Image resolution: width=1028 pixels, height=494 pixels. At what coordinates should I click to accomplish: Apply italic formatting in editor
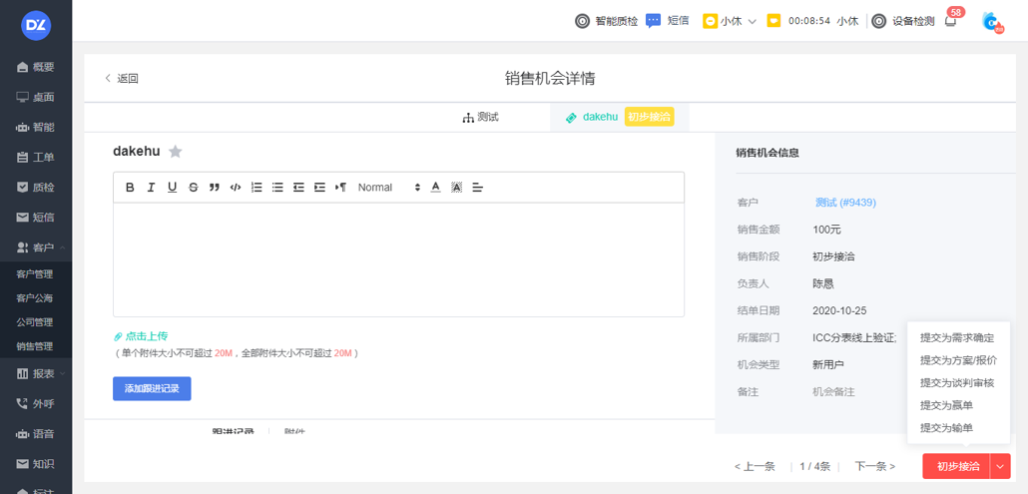pos(151,188)
